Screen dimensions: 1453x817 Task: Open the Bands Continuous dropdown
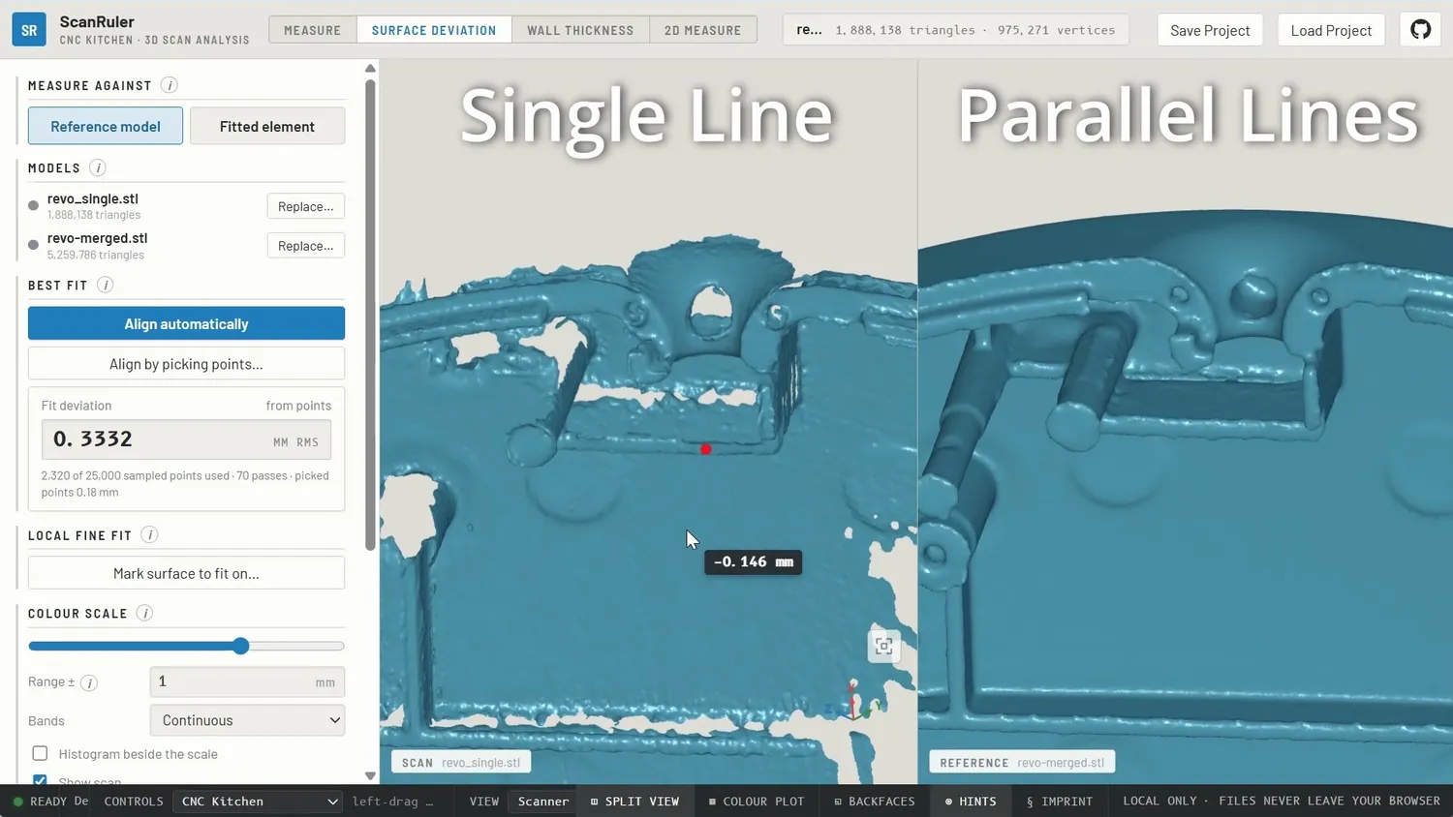247,720
